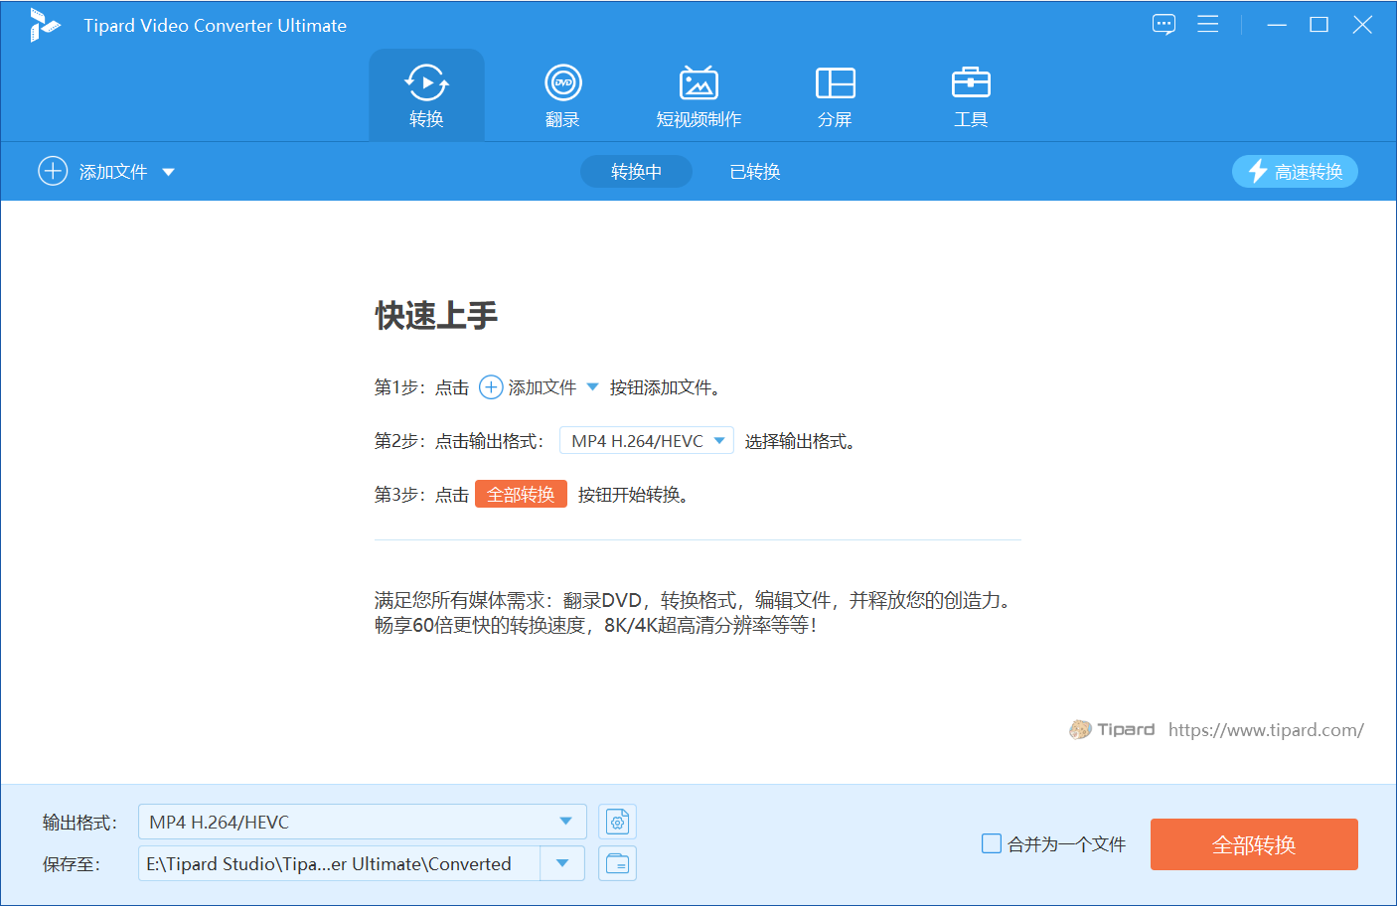Click the 保存至 path field
The height and width of the screenshot is (906, 1397).
339,863
